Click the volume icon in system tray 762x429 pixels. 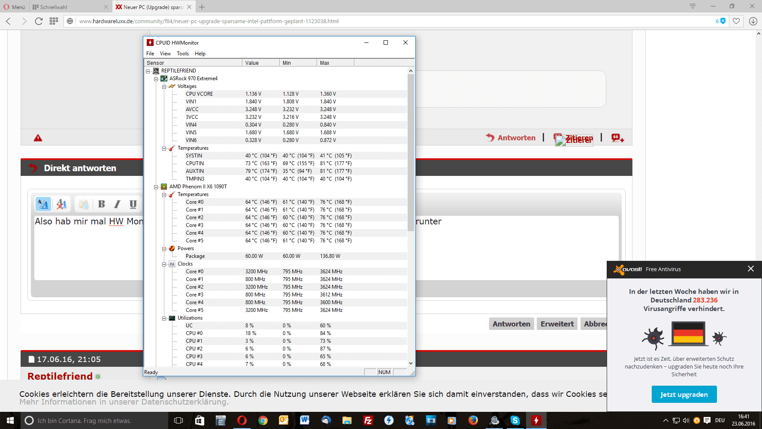(x=686, y=420)
